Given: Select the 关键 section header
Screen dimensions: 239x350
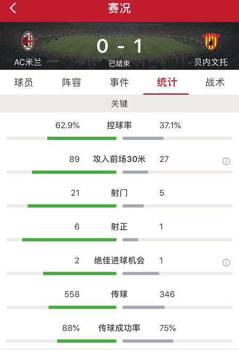Looking at the screenshot, I should tap(119, 104).
